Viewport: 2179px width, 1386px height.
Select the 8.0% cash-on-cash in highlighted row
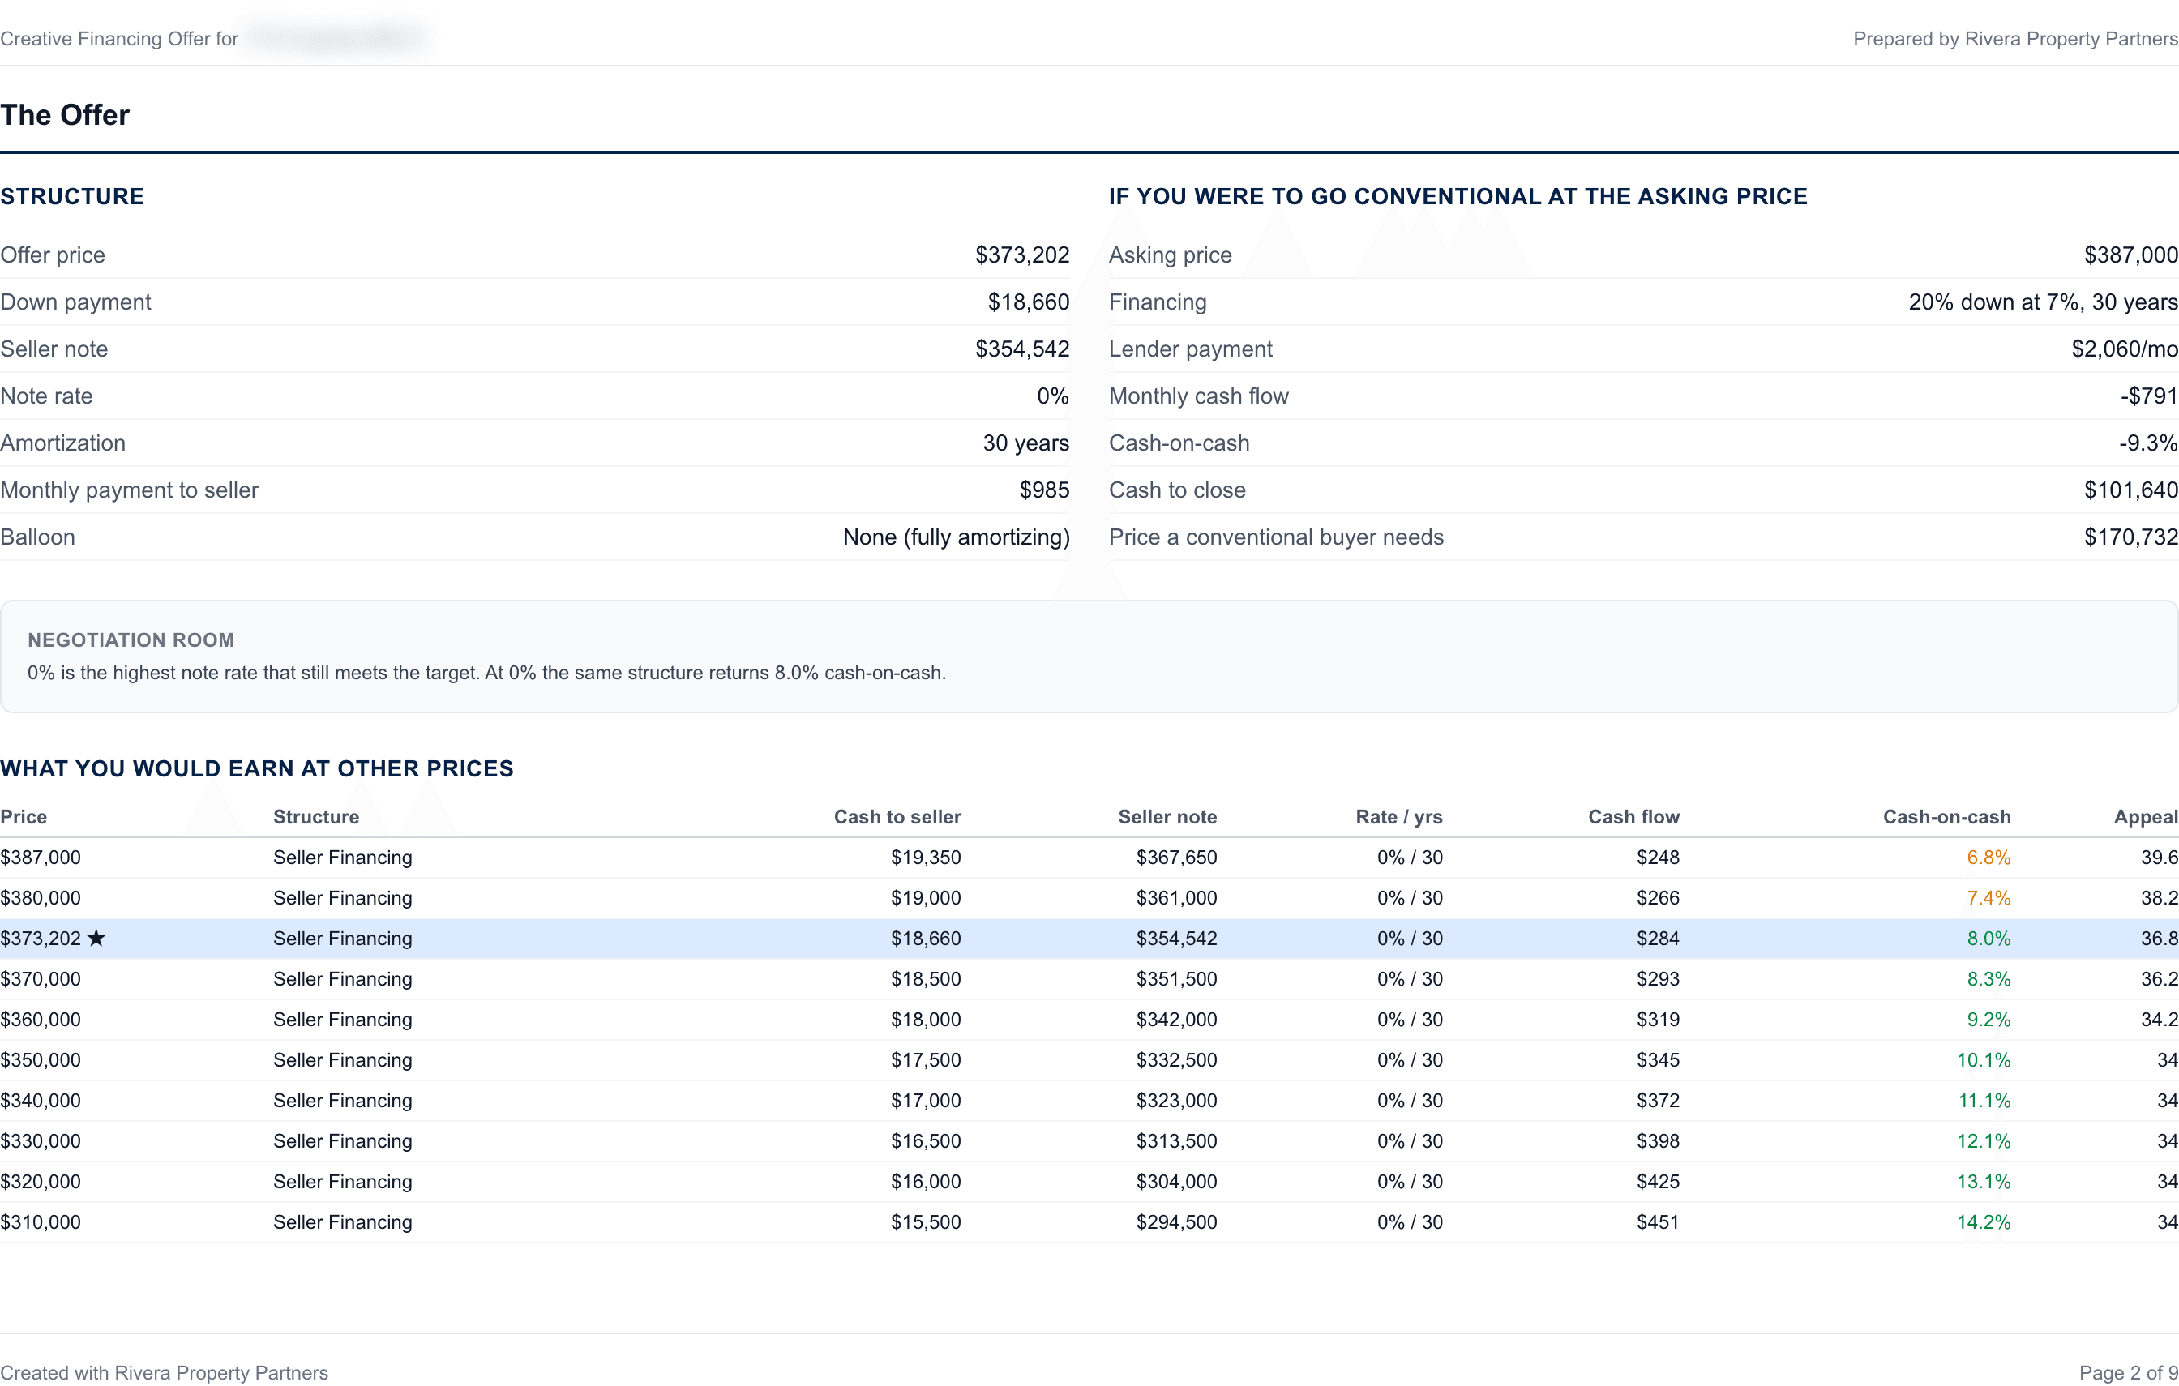[x=1988, y=938]
